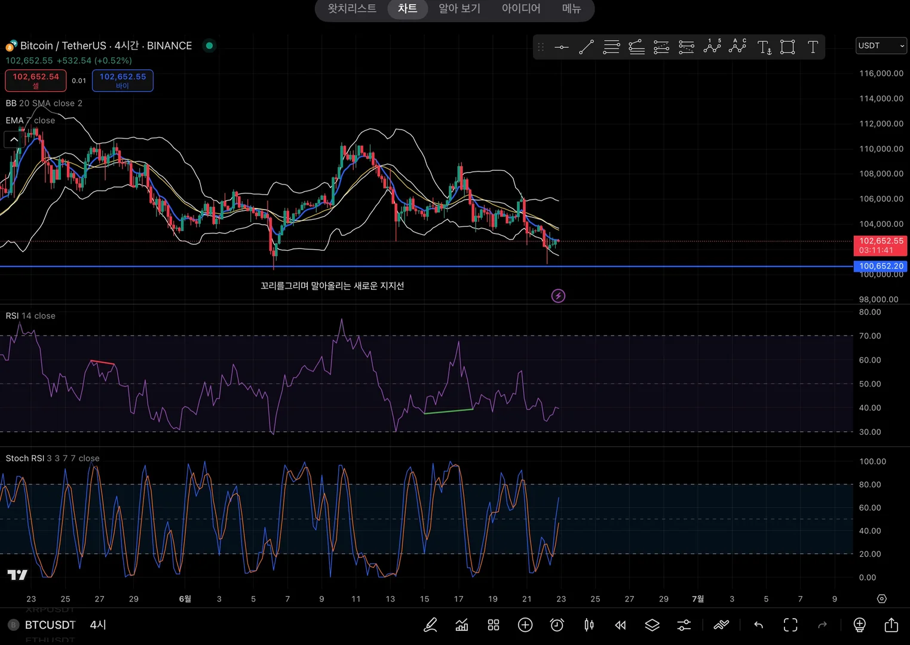Tap the share/export icon
910x645 pixels.
click(x=891, y=625)
